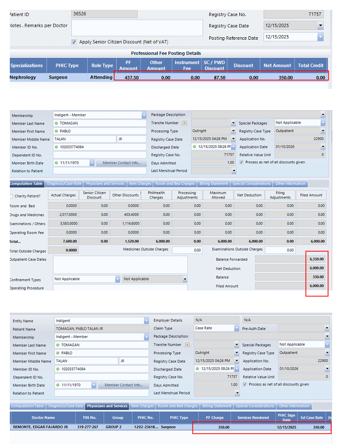Click the Patient Name field TOMAGAN, PABLO TALAN JR
The width and height of the screenshot is (357, 444).
(101, 329)
